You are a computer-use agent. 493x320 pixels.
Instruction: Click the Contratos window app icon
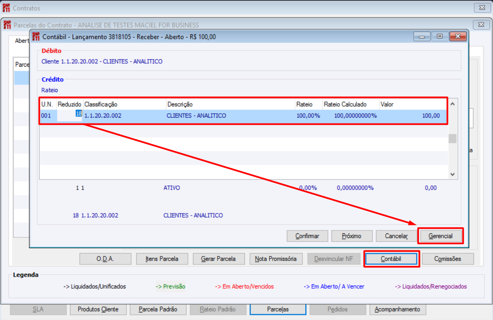pos(6,8)
